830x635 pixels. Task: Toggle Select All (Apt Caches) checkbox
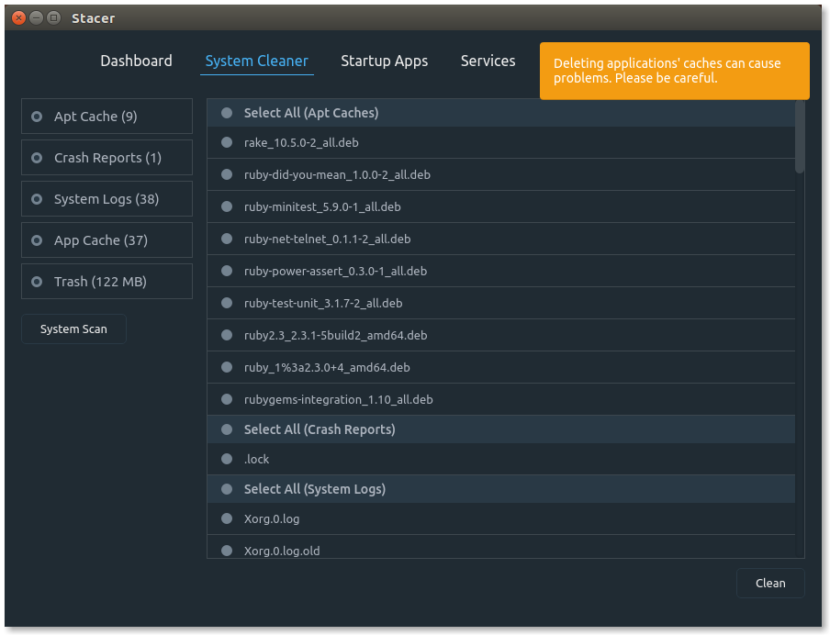coord(227,113)
